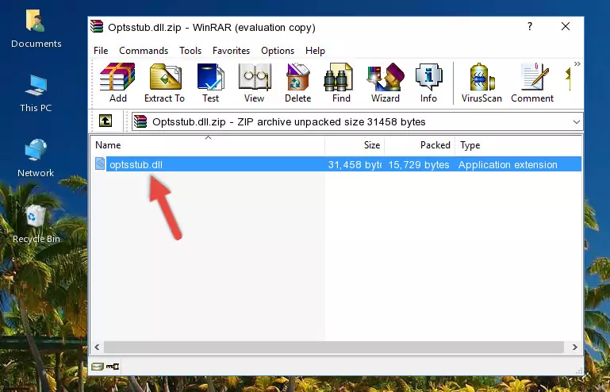Click the View toolbar icon
Viewport: 610px width, 392px height.
255,83
